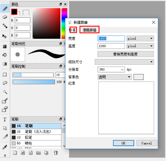Select the Selection Eraser tool
This screenshot has height=161, width=166.
[5, 109]
